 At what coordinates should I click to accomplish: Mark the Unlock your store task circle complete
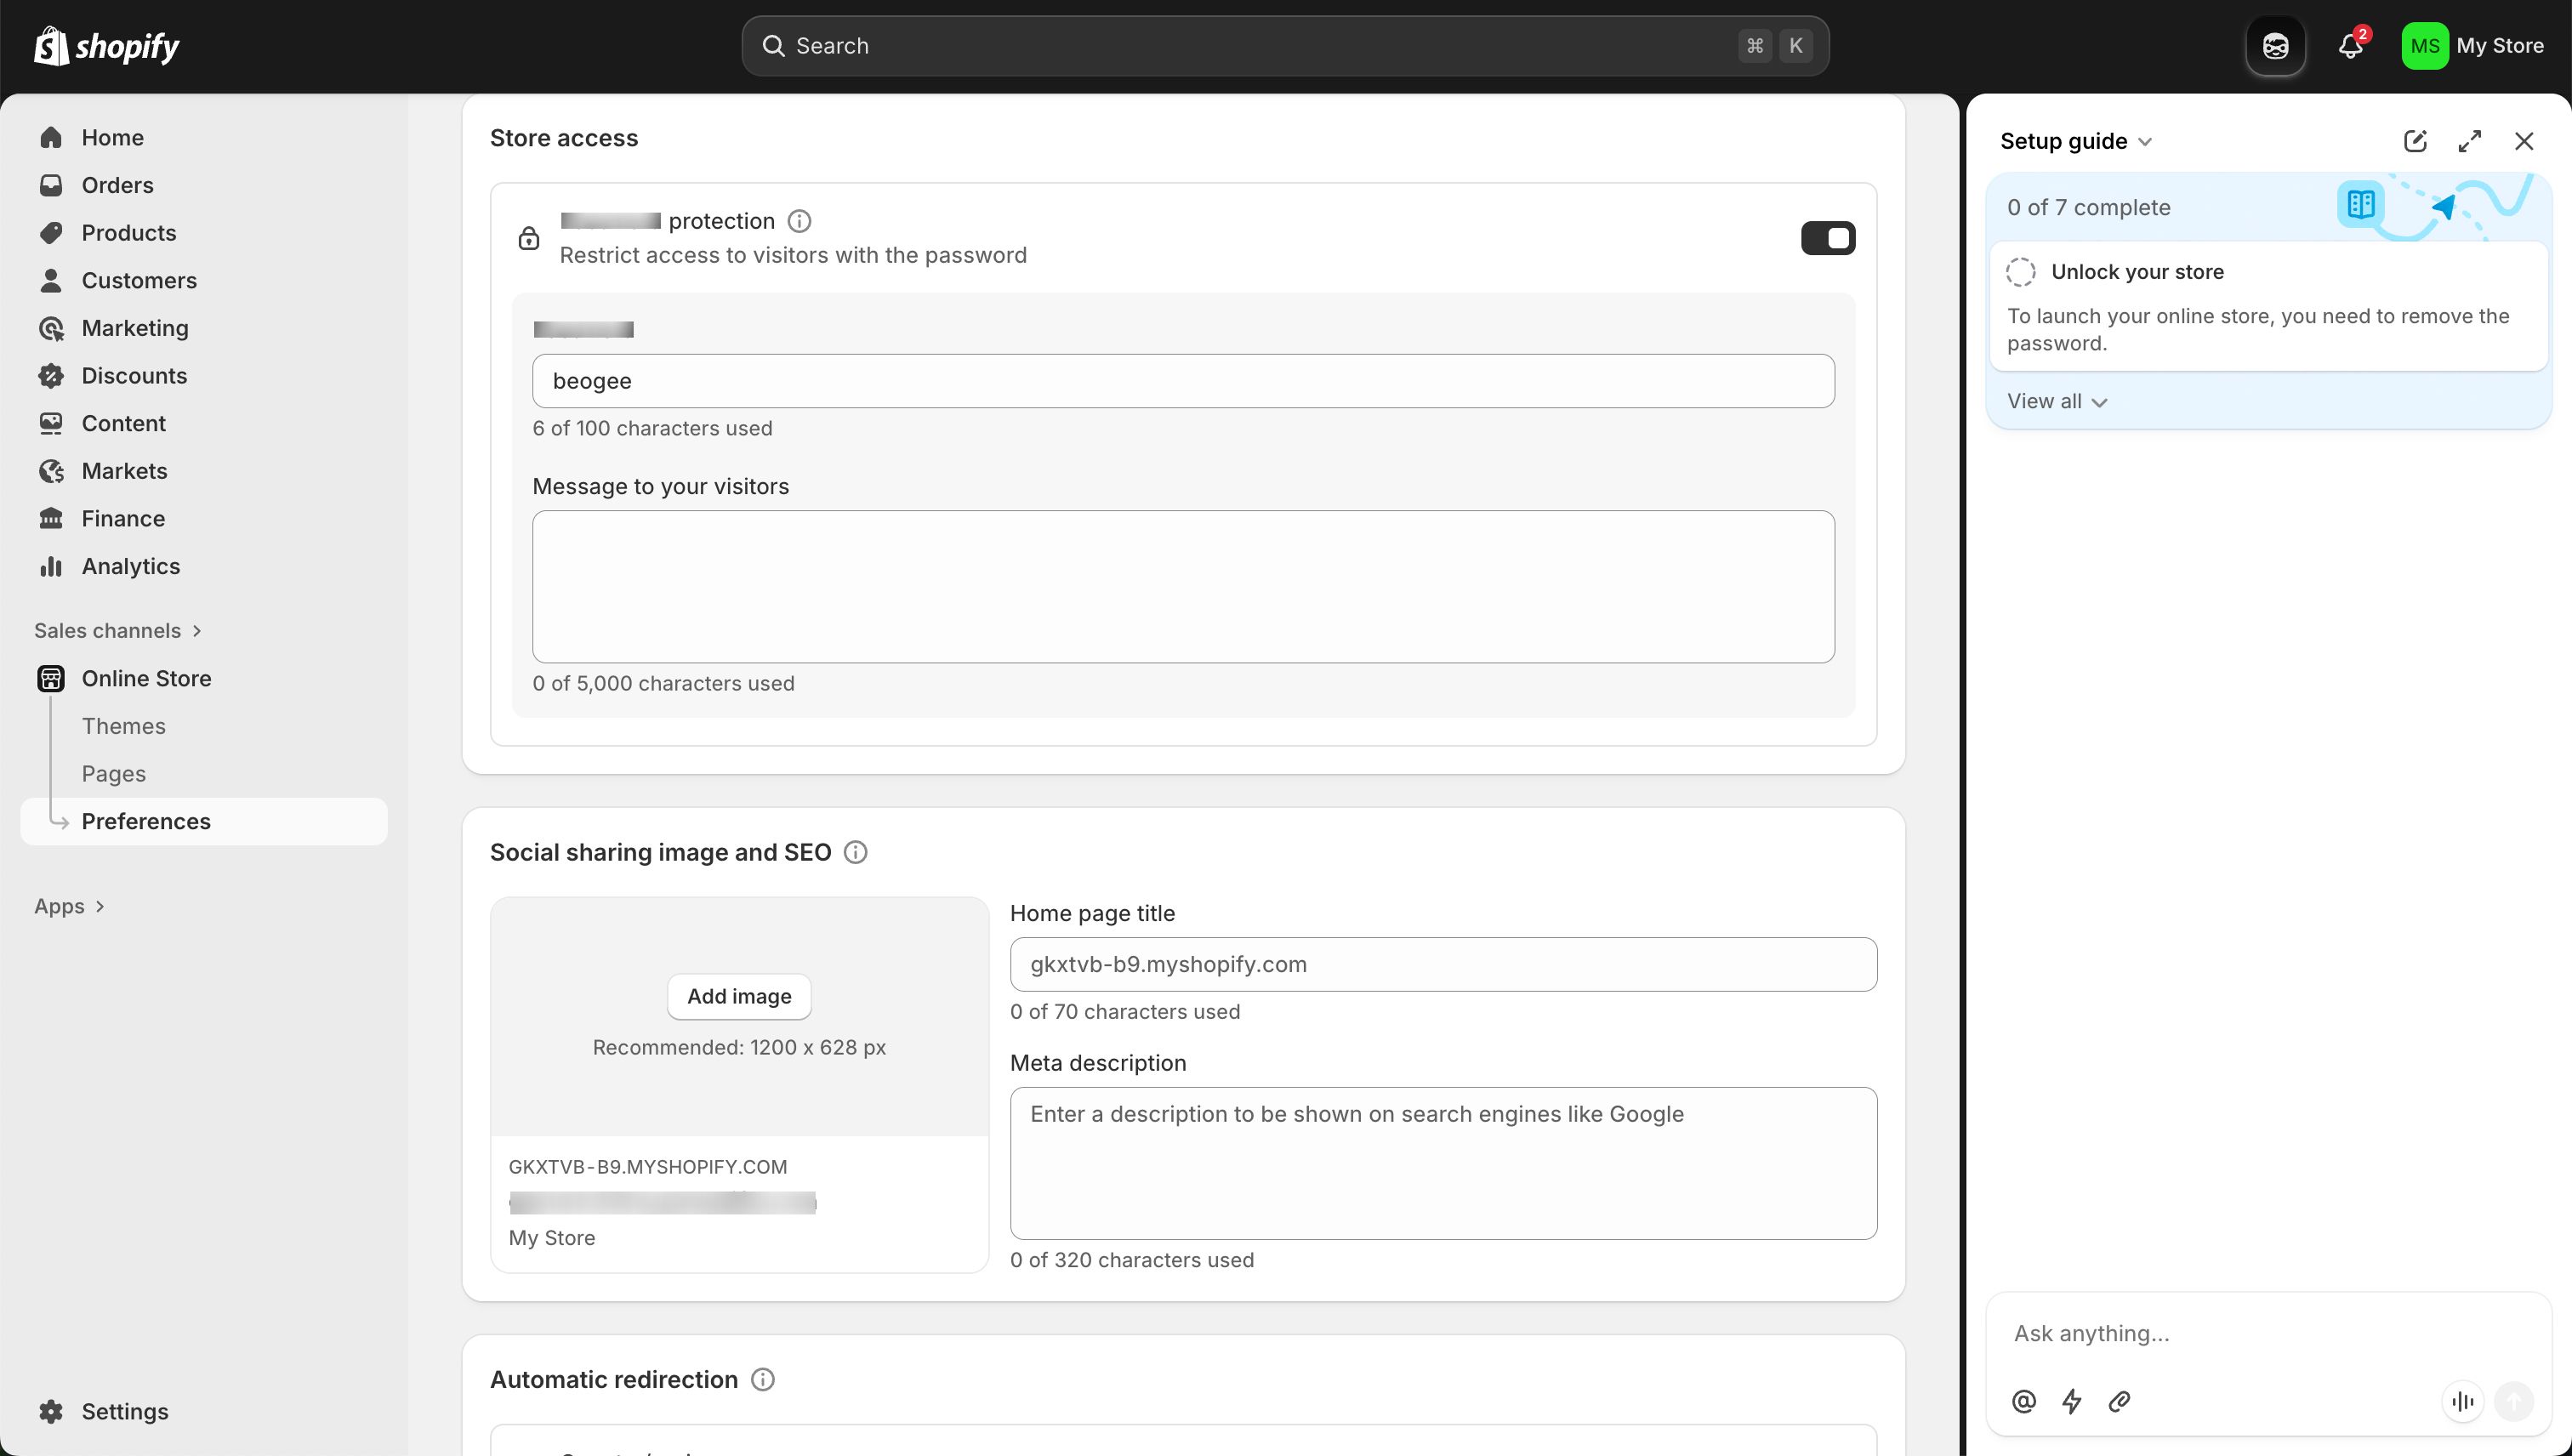point(2021,271)
